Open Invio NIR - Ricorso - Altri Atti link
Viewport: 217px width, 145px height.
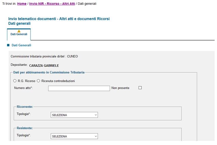point(52,4)
